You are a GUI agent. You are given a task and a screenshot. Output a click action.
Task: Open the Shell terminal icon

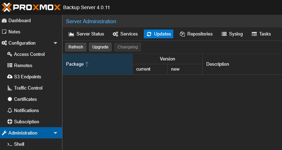point(10,144)
